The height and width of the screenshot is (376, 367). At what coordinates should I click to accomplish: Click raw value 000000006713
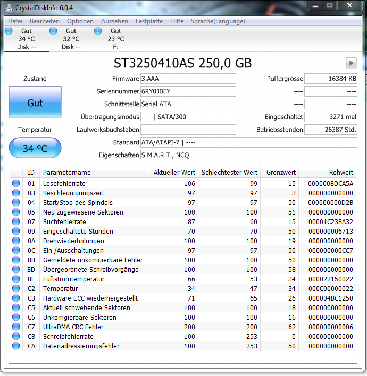330,232
